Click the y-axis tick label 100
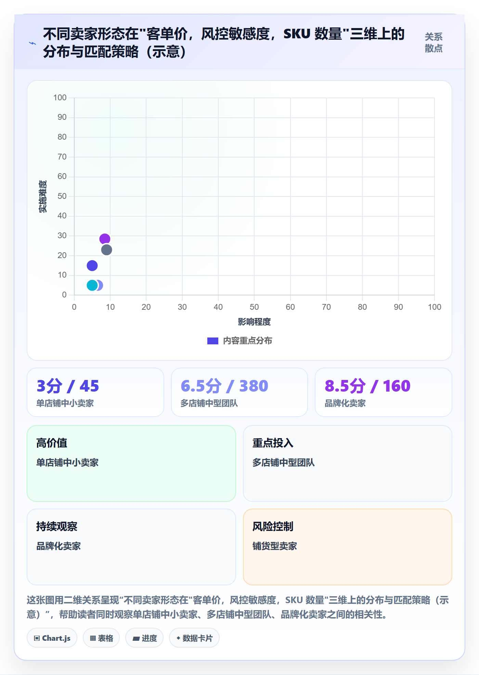479x675 pixels. 60,98
